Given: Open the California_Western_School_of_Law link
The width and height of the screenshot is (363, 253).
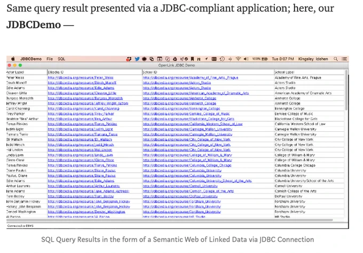Looking at the screenshot, I should click(193, 124).
